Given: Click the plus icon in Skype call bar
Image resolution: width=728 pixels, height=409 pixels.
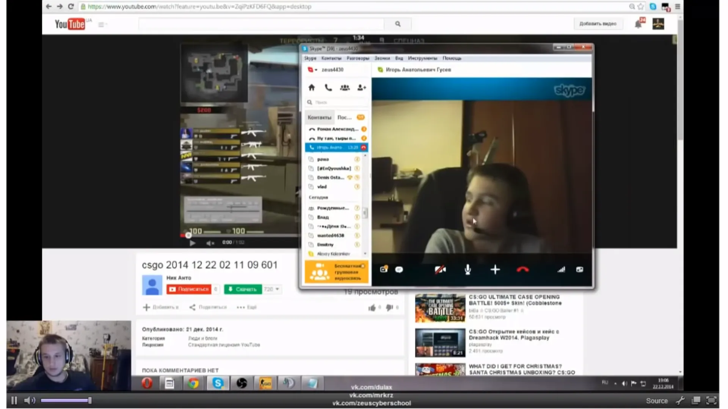Looking at the screenshot, I should pyautogui.click(x=495, y=270).
